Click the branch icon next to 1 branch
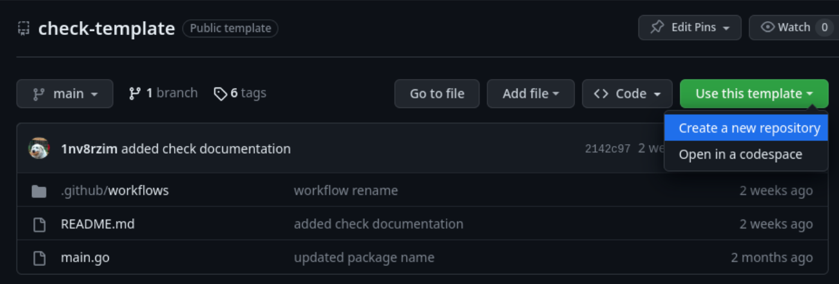Viewport: 839px width, 284px height. 135,93
